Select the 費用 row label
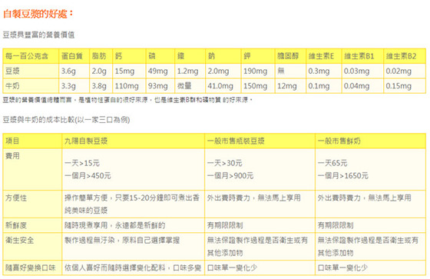430x279 pixels. (x=12, y=156)
